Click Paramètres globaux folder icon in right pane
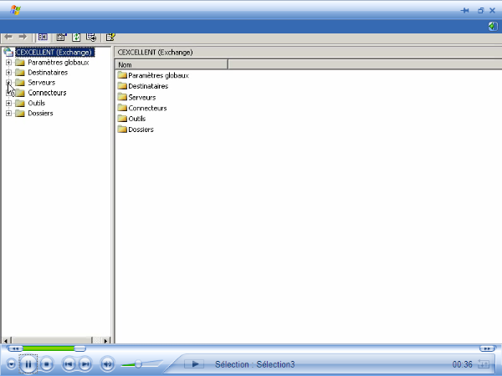Image resolution: width=502 pixels, height=376 pixels. (122, 75)
